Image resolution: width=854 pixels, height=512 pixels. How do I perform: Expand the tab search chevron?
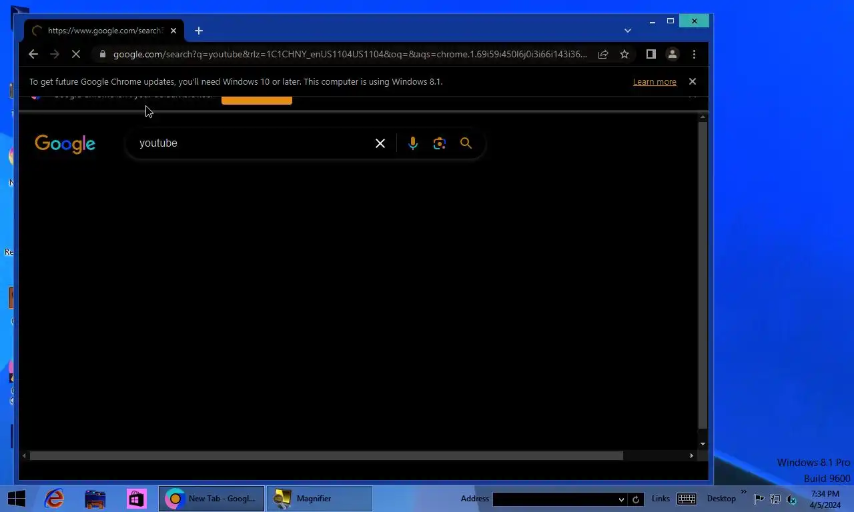(627, 31)
